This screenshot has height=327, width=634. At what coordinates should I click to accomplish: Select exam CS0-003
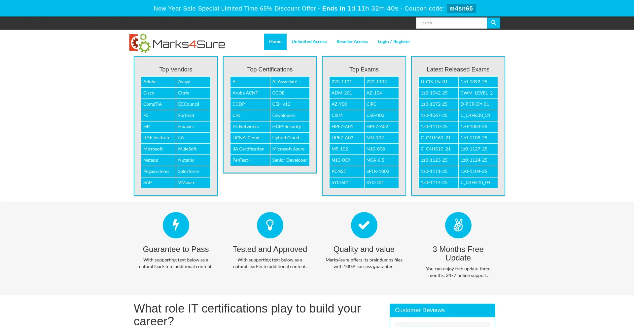point(381,115)
